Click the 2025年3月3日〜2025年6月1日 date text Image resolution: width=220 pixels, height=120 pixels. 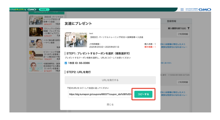(x=104, y=47)
